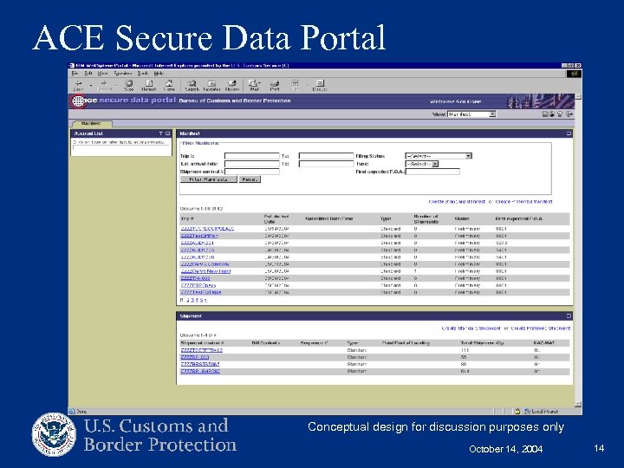Click the Reset button

pyautogui.click(x=250, y=179)
